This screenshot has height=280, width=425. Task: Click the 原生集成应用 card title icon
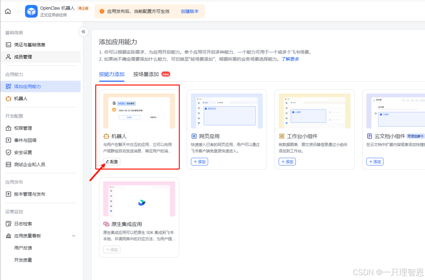click(106, 224)
